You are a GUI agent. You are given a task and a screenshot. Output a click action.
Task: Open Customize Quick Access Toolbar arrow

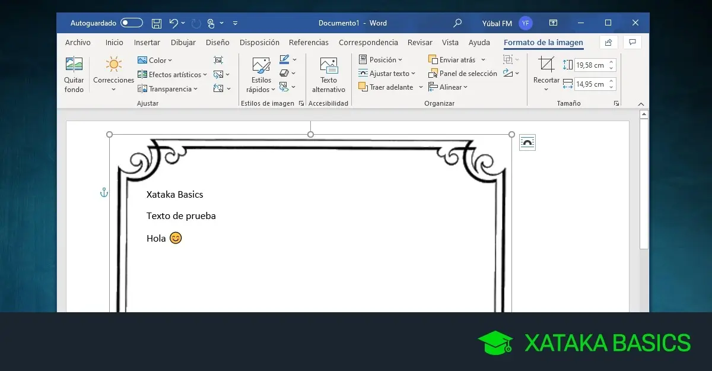(x=235, y=23)
